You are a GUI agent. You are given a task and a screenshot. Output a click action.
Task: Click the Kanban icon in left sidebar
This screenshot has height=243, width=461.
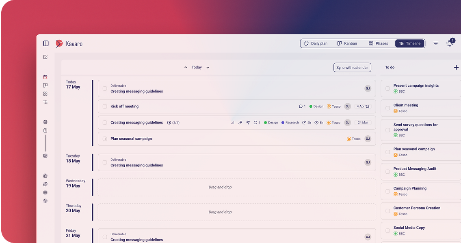[x=45, y=85]
